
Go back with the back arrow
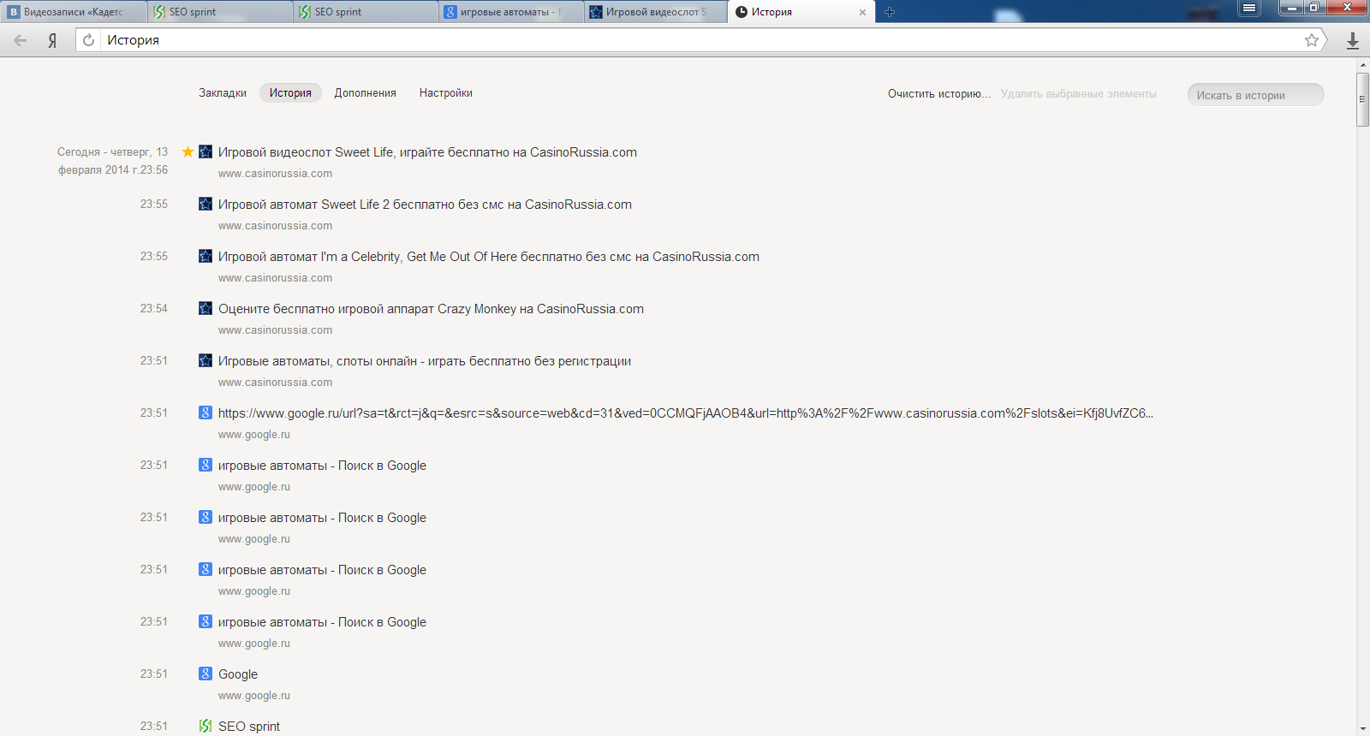pos(21,40)
